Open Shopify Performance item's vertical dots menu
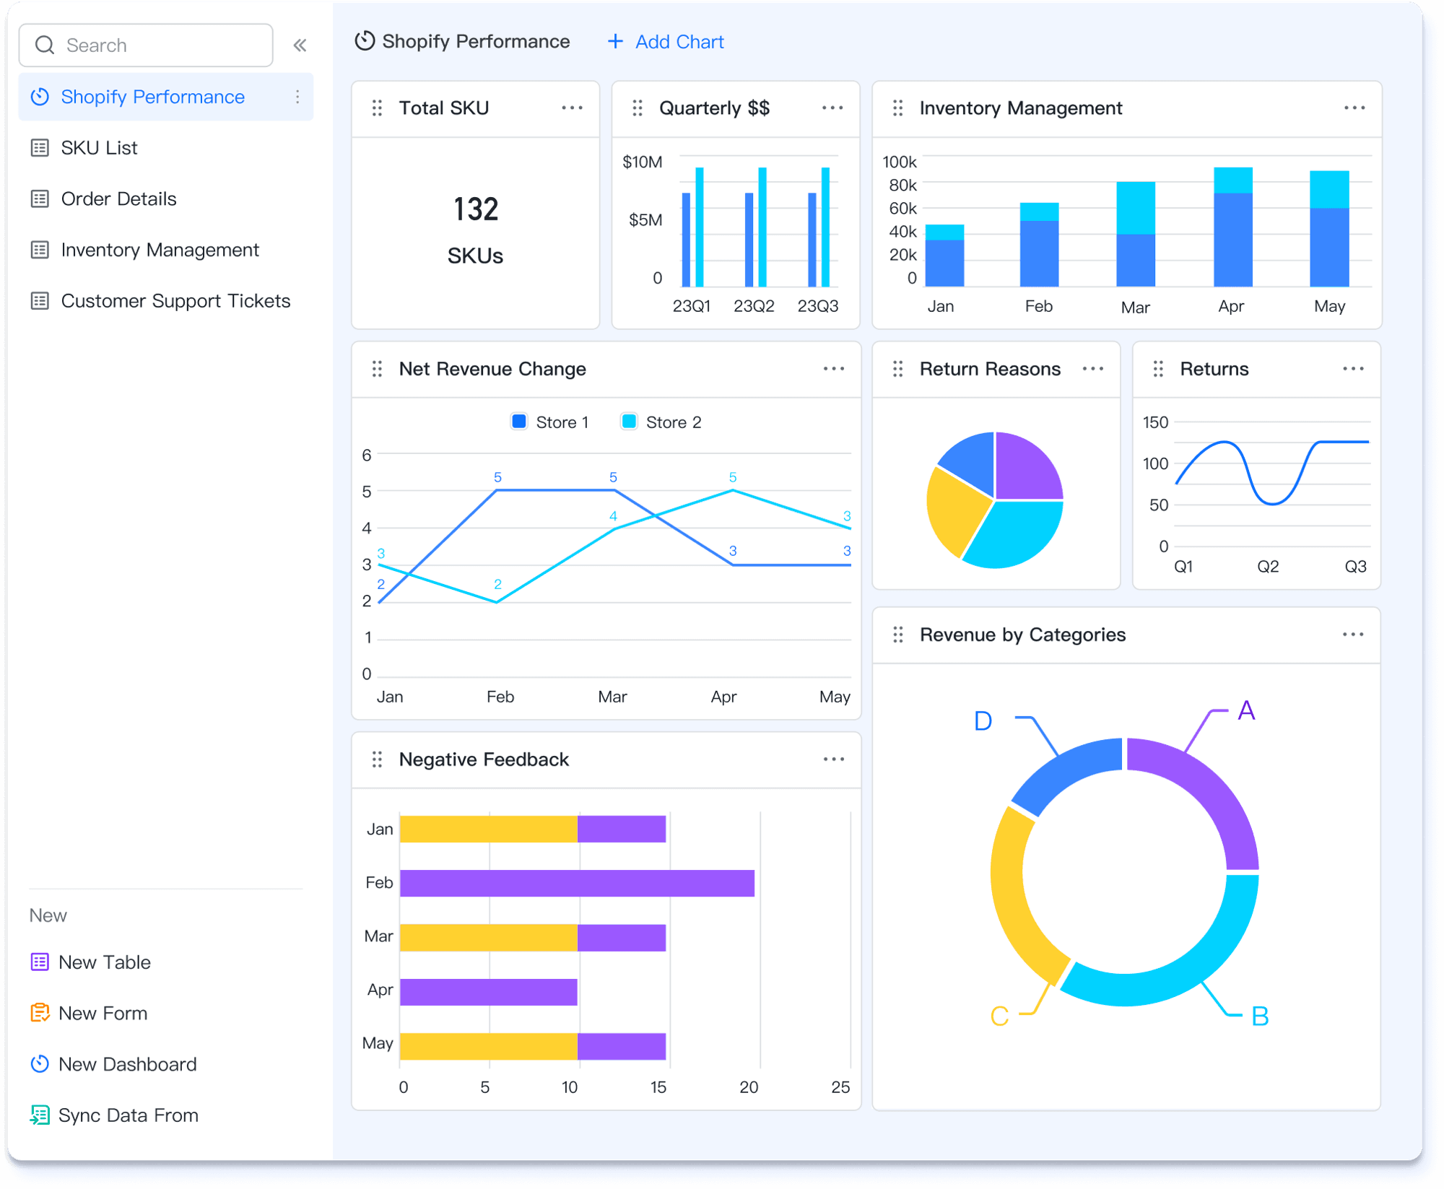Viewport: 1444px width, 1189px height. pyautogui.click(x=297, y=97)
